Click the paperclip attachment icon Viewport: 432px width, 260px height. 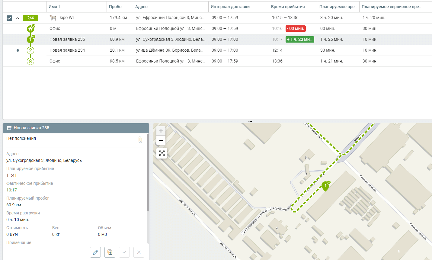pos(140,140)
